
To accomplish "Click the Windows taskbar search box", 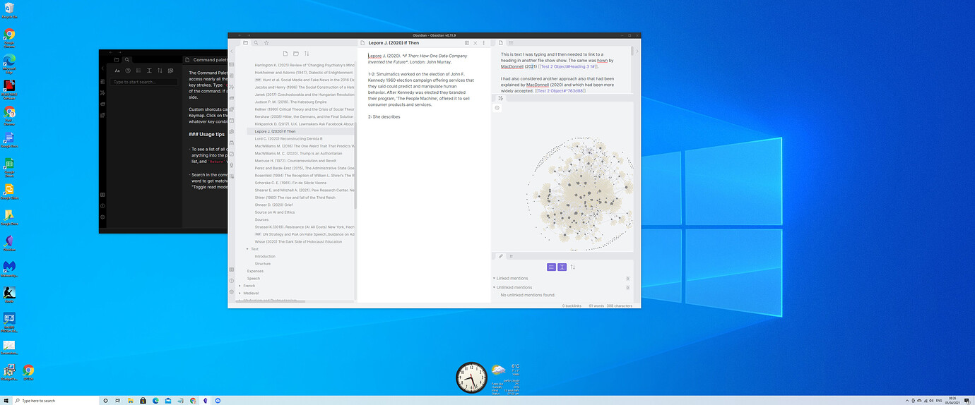I will pyautogui.click(x=53, y=400).
